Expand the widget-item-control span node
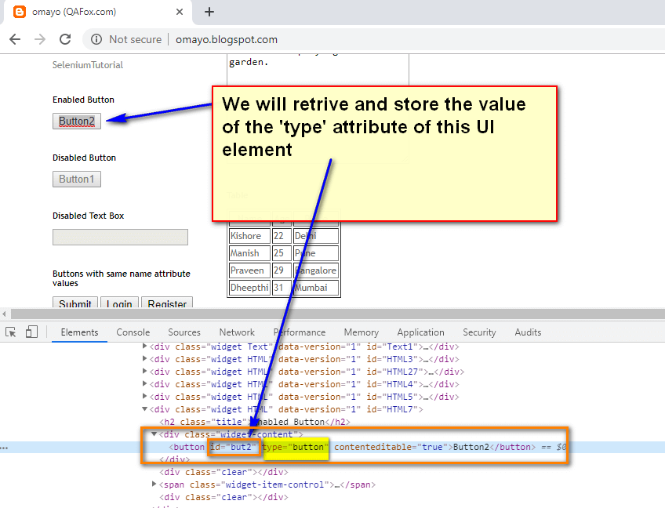 (154, 484)
